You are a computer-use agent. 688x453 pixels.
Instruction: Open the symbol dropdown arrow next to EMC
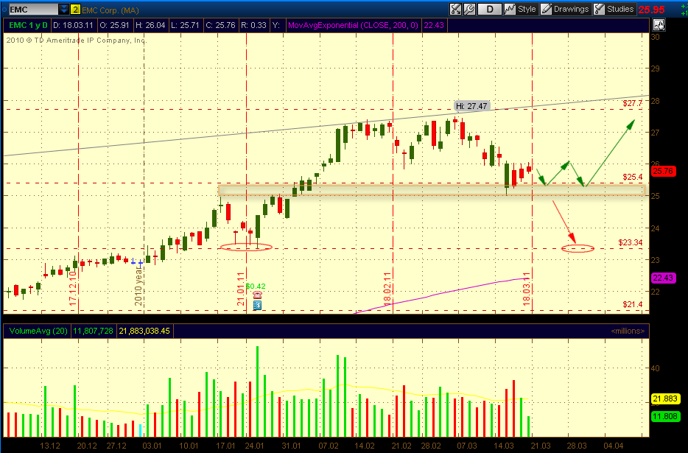[x=63, y=10]
